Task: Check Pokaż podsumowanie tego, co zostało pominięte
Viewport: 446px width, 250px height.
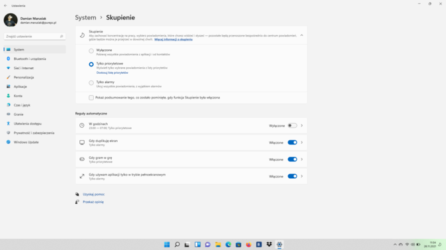Action: click(x=91, y=98)
